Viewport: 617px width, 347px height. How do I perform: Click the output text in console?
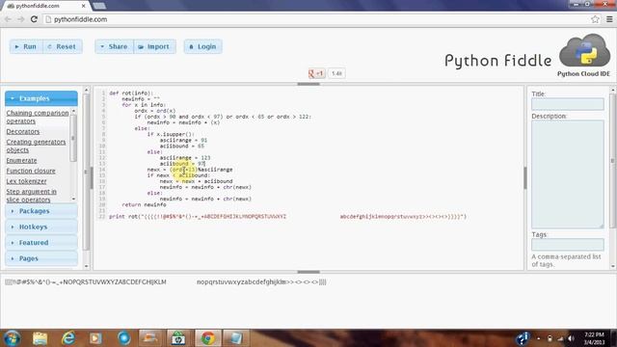(x=166, y=281)
